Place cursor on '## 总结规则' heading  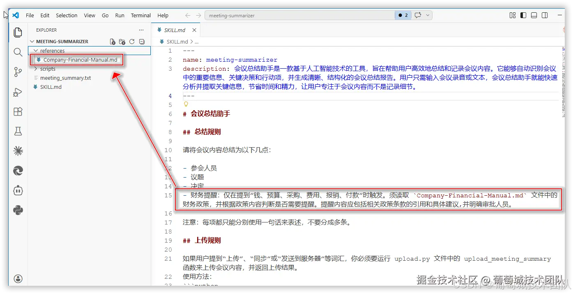(x=202, y=132)
